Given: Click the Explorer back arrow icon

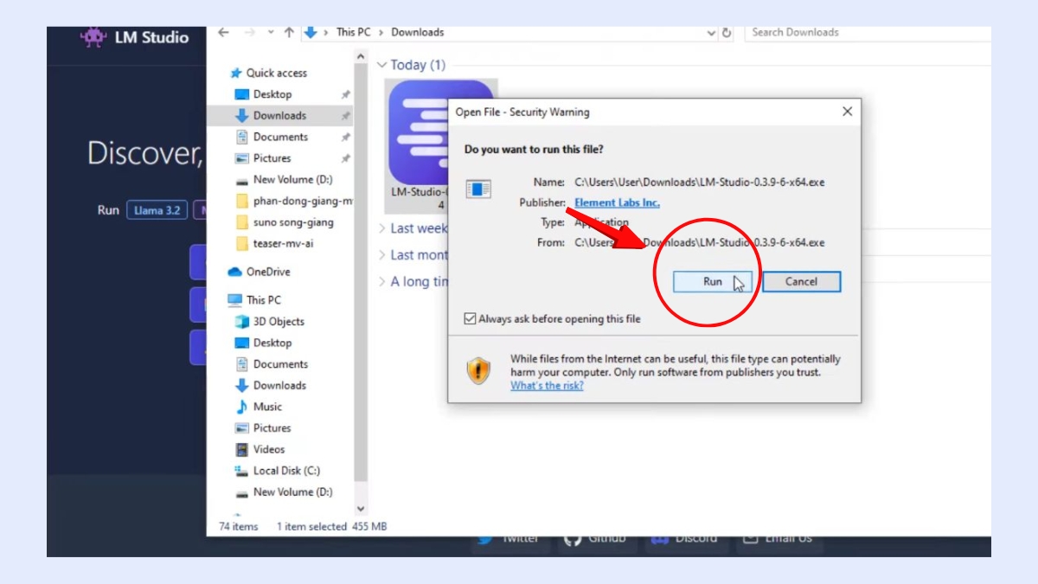Looking at the screenshot, I should click(x=224, y=33).
